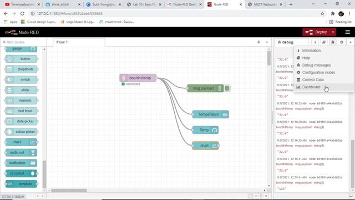Open a new browser tab
355x200 pixels.
point(291,4)
